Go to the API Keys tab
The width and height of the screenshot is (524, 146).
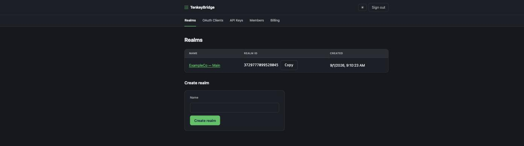point(236,20)
